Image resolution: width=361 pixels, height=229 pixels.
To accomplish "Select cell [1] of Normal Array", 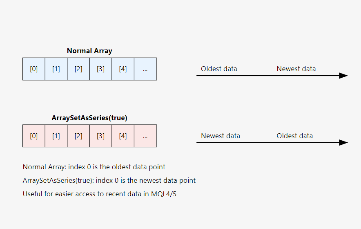I will point(56,69).
